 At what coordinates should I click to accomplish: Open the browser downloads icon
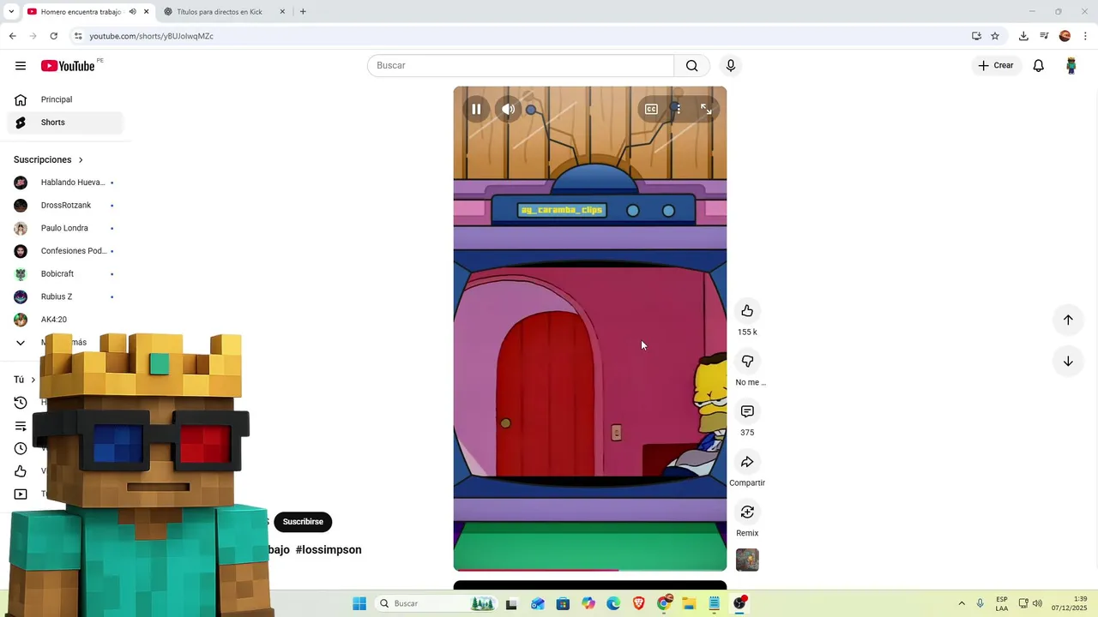[1023, 36]
